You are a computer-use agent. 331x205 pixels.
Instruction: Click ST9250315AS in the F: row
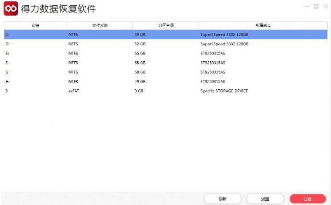213,63
